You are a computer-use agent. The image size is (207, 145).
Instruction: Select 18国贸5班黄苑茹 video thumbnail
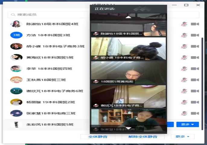pyautogui.click(x=128, y=73)
